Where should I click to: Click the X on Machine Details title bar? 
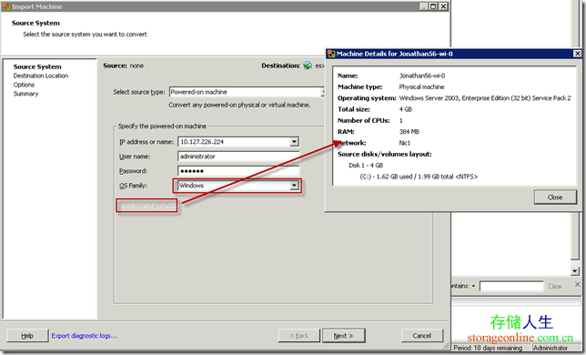click(x=577, y=54)
